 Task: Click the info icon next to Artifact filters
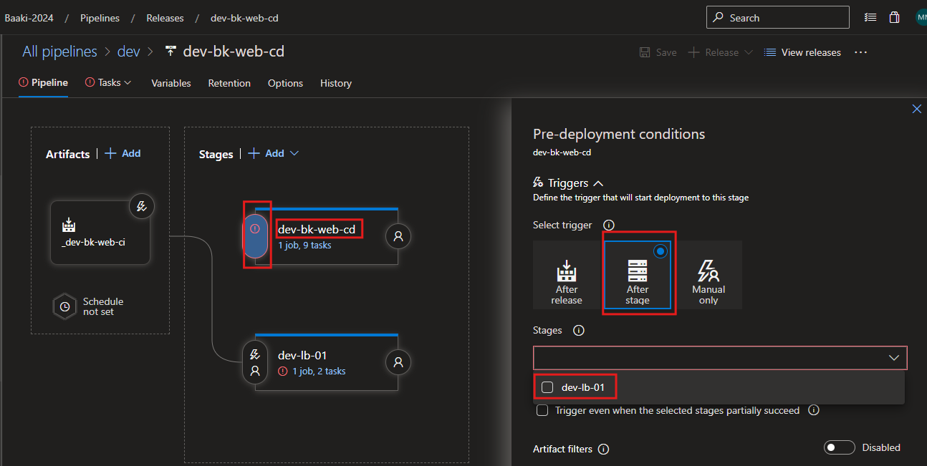pos(603,450)
